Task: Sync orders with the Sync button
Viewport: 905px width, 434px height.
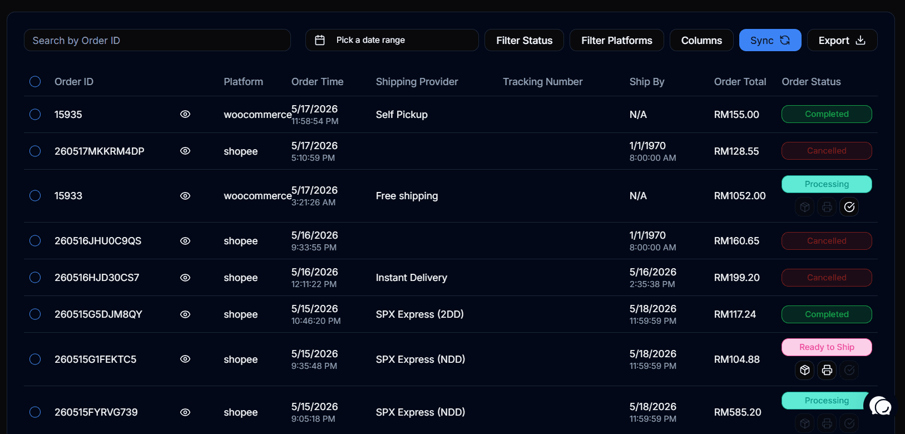Action: [x=770, y=40]
